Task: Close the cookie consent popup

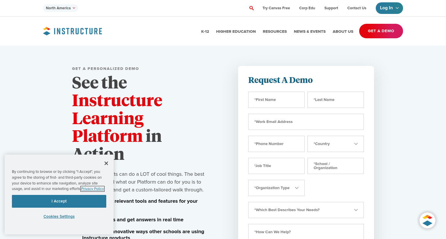Action: pos(106,163)
